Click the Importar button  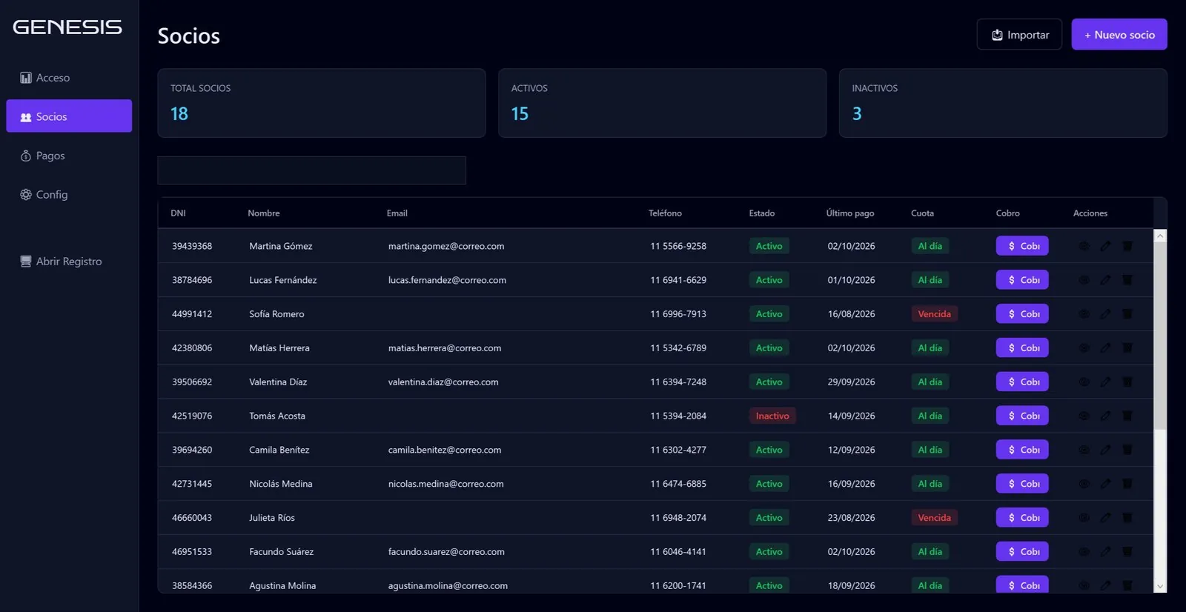point(1019,35)
